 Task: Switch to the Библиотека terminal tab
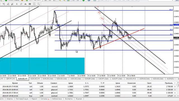click(57, 99)
